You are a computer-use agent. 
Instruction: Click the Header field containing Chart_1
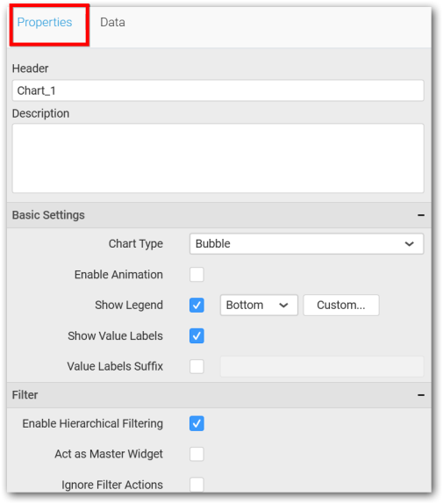[218, 90]
